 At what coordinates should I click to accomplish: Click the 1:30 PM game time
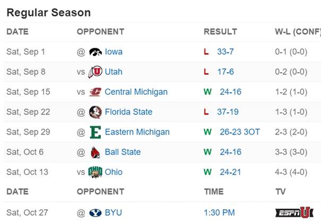219,213
